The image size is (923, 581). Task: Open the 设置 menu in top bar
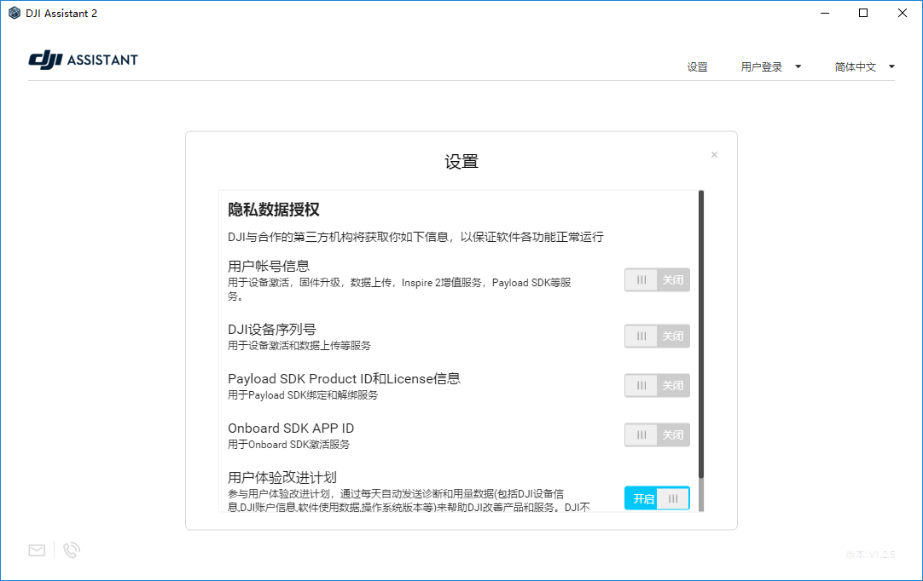697,67
